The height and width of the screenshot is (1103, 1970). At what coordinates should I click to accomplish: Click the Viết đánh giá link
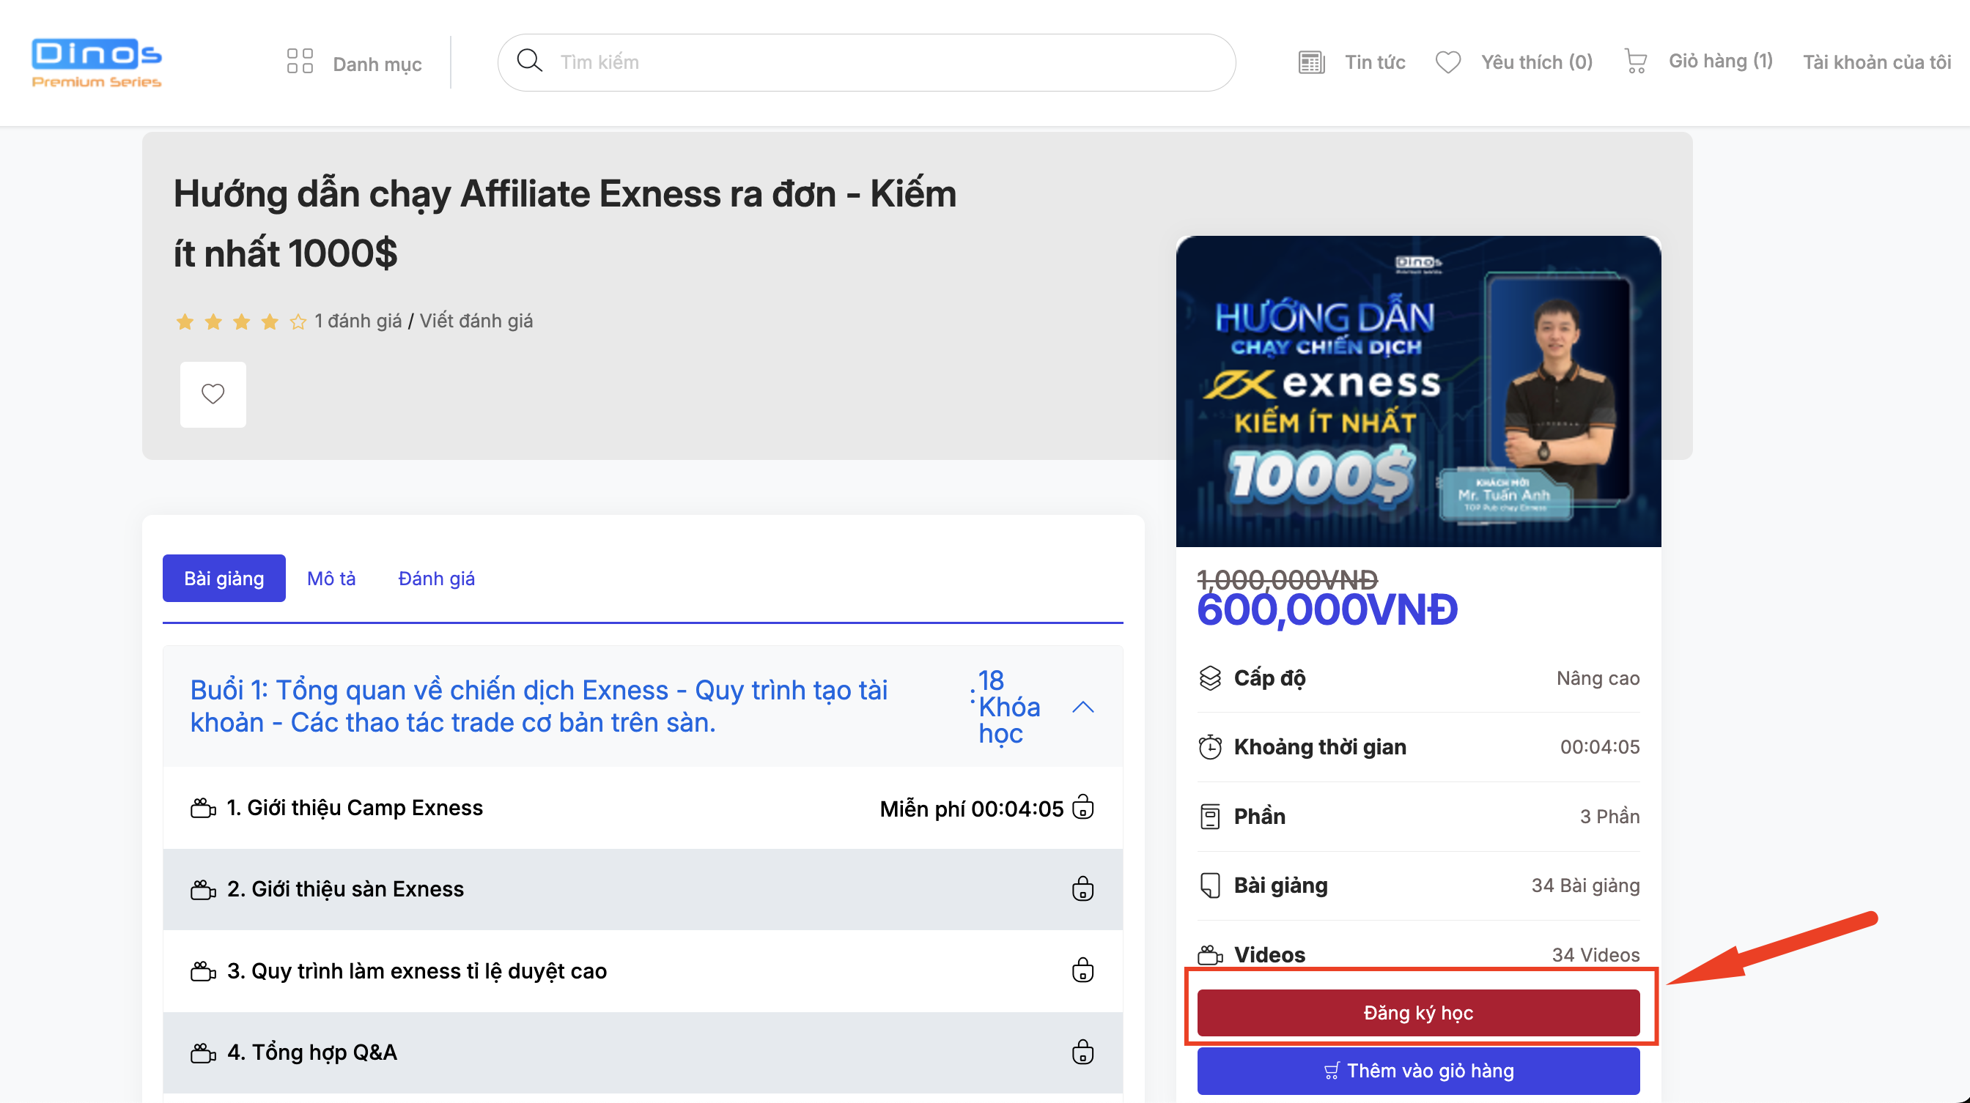pyautogui.click(x=476, y=321)
